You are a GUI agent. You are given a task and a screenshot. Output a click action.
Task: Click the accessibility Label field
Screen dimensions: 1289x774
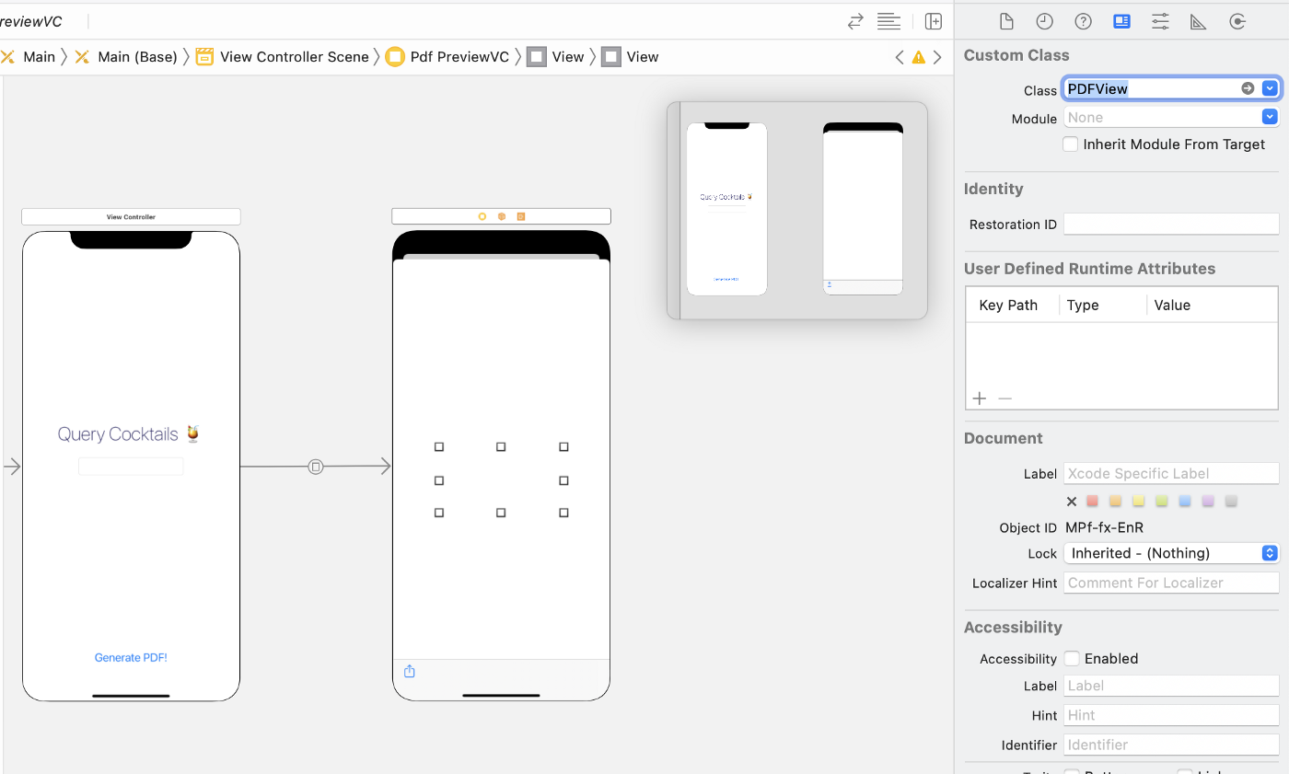(x=1171, y=686)
